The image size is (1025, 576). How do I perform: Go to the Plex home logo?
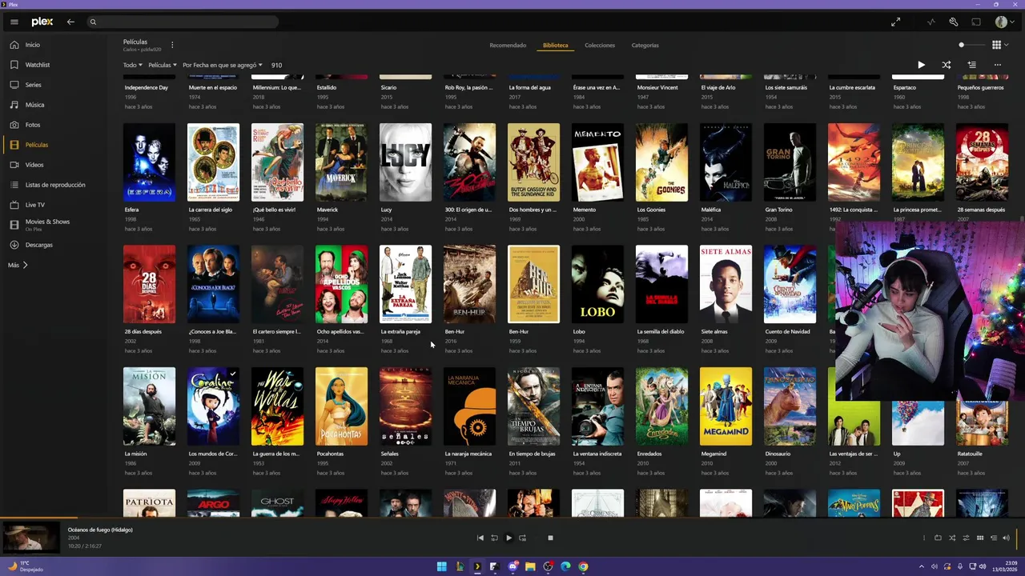tap(42, 22)
